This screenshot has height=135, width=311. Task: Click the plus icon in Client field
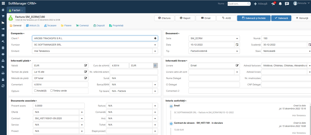click(155, 39)
